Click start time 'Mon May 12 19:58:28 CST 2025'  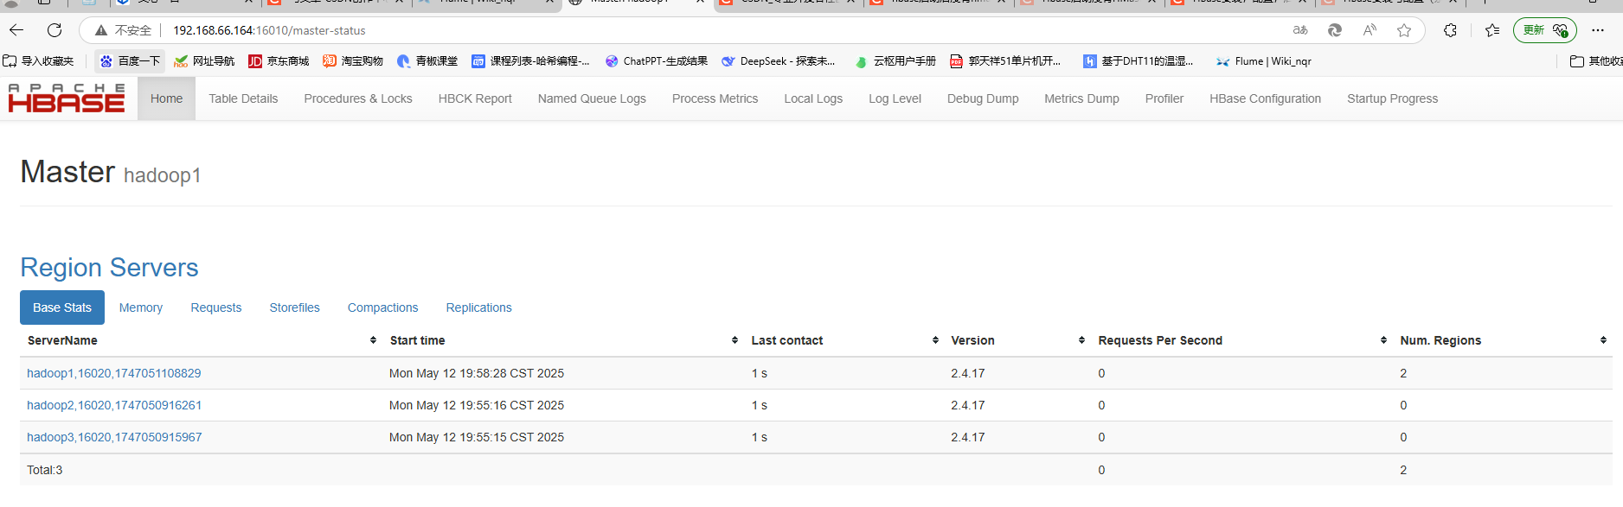(x=477, y=373)
